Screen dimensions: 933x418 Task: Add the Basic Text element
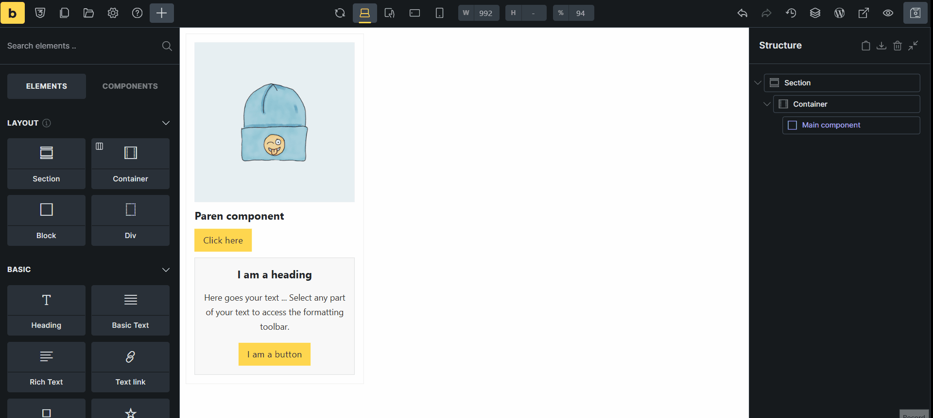tap(130, 310)
